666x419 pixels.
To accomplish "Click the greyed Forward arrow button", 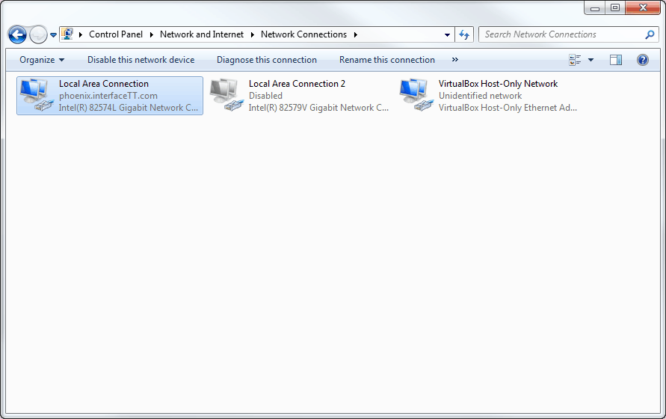I will 38,34.
